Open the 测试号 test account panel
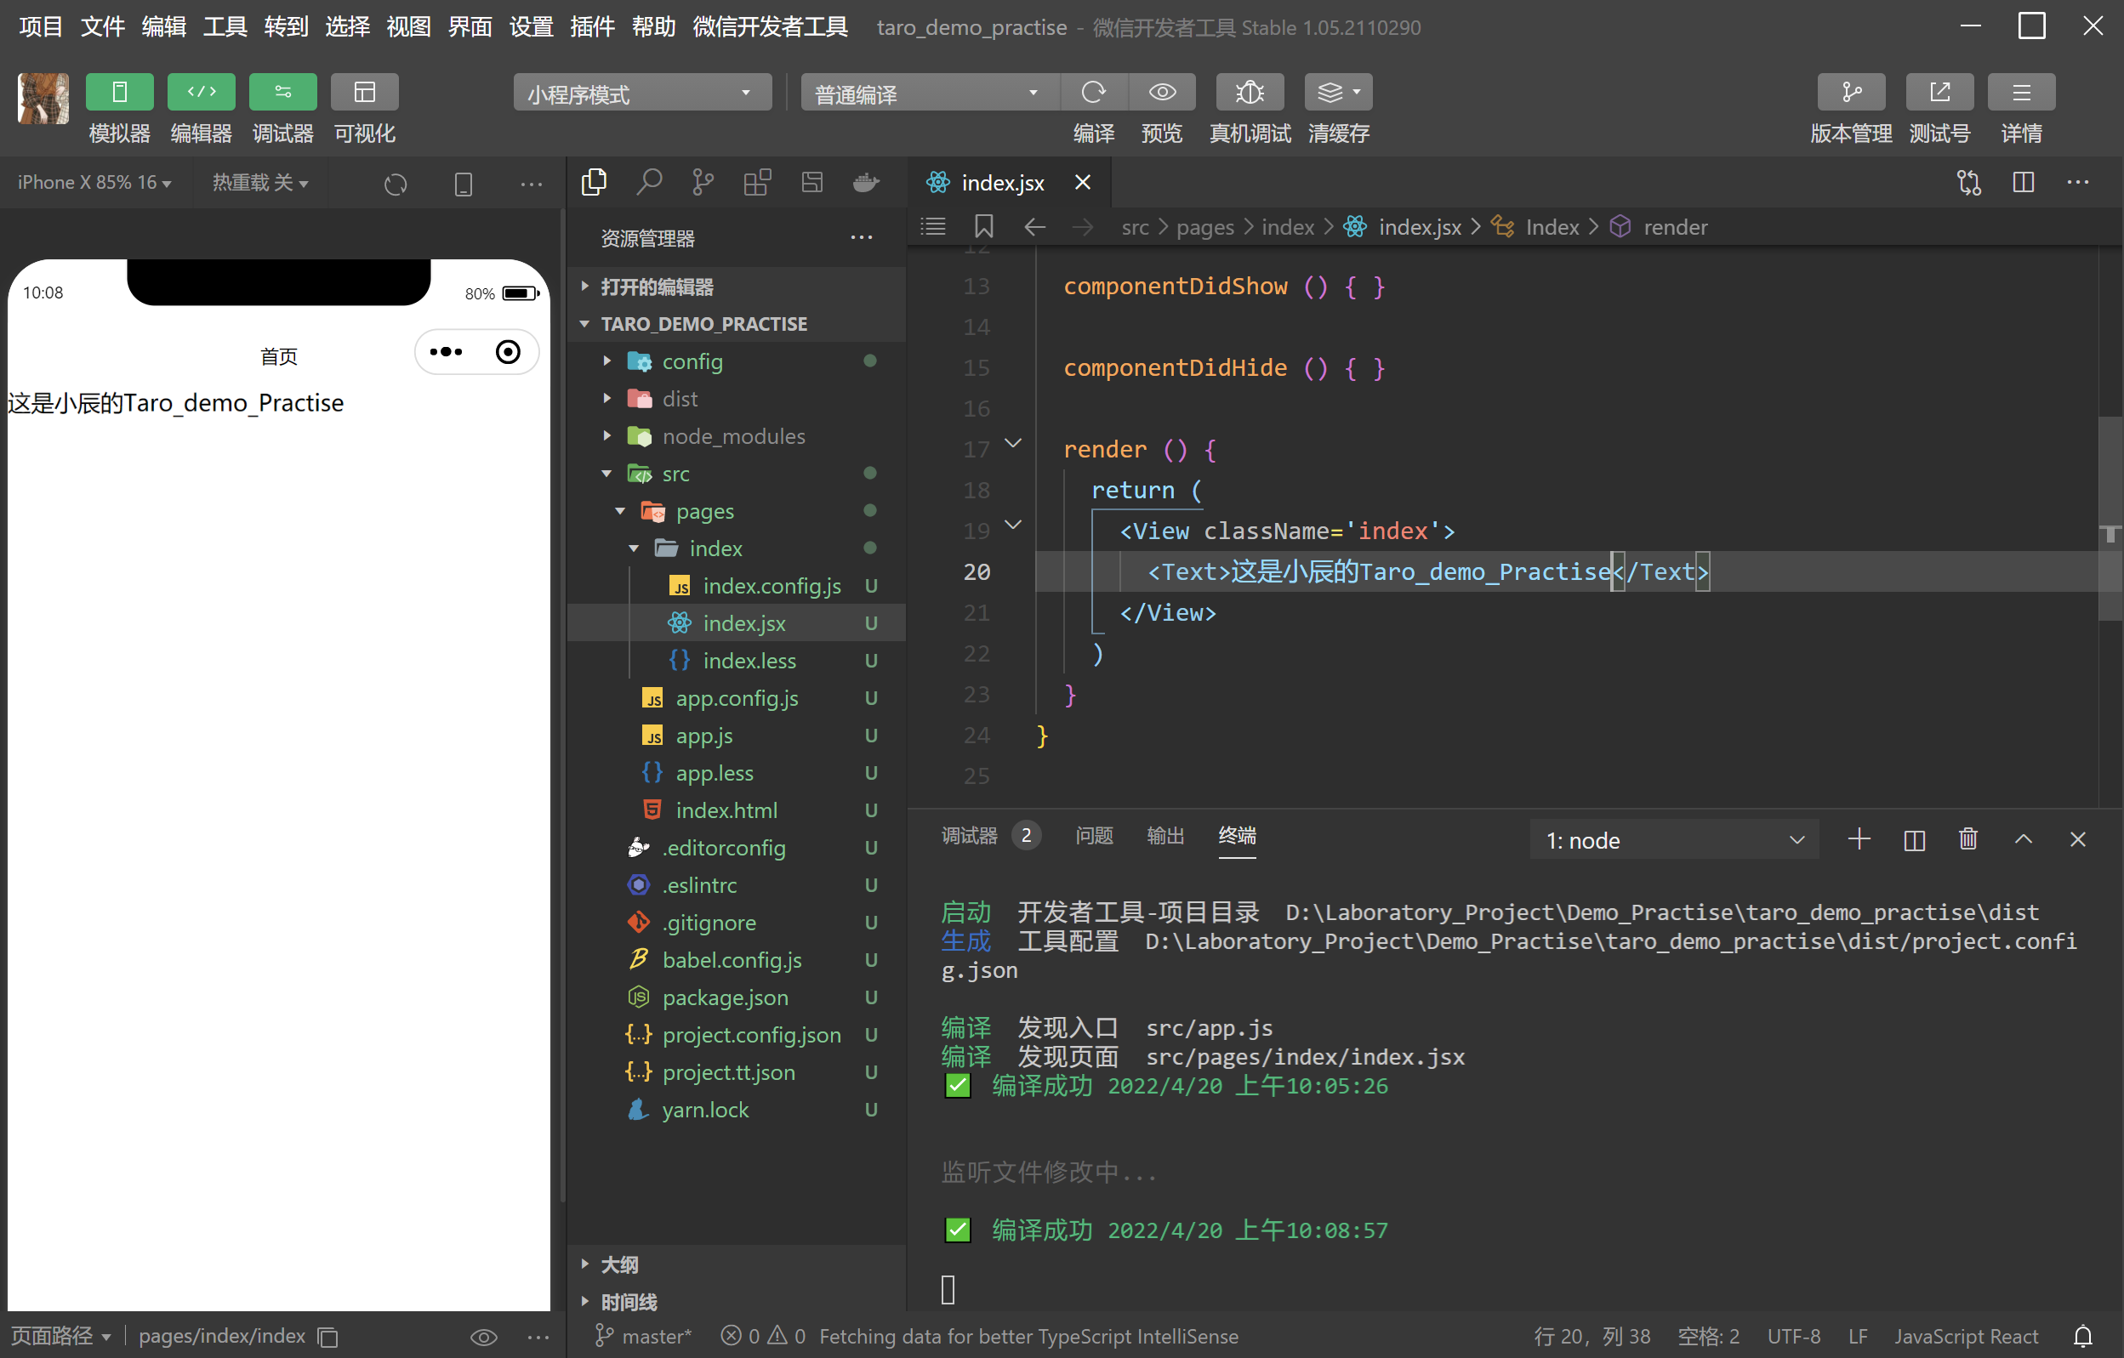Viewport: 2124px width, 1358px height. (1939, 92)
